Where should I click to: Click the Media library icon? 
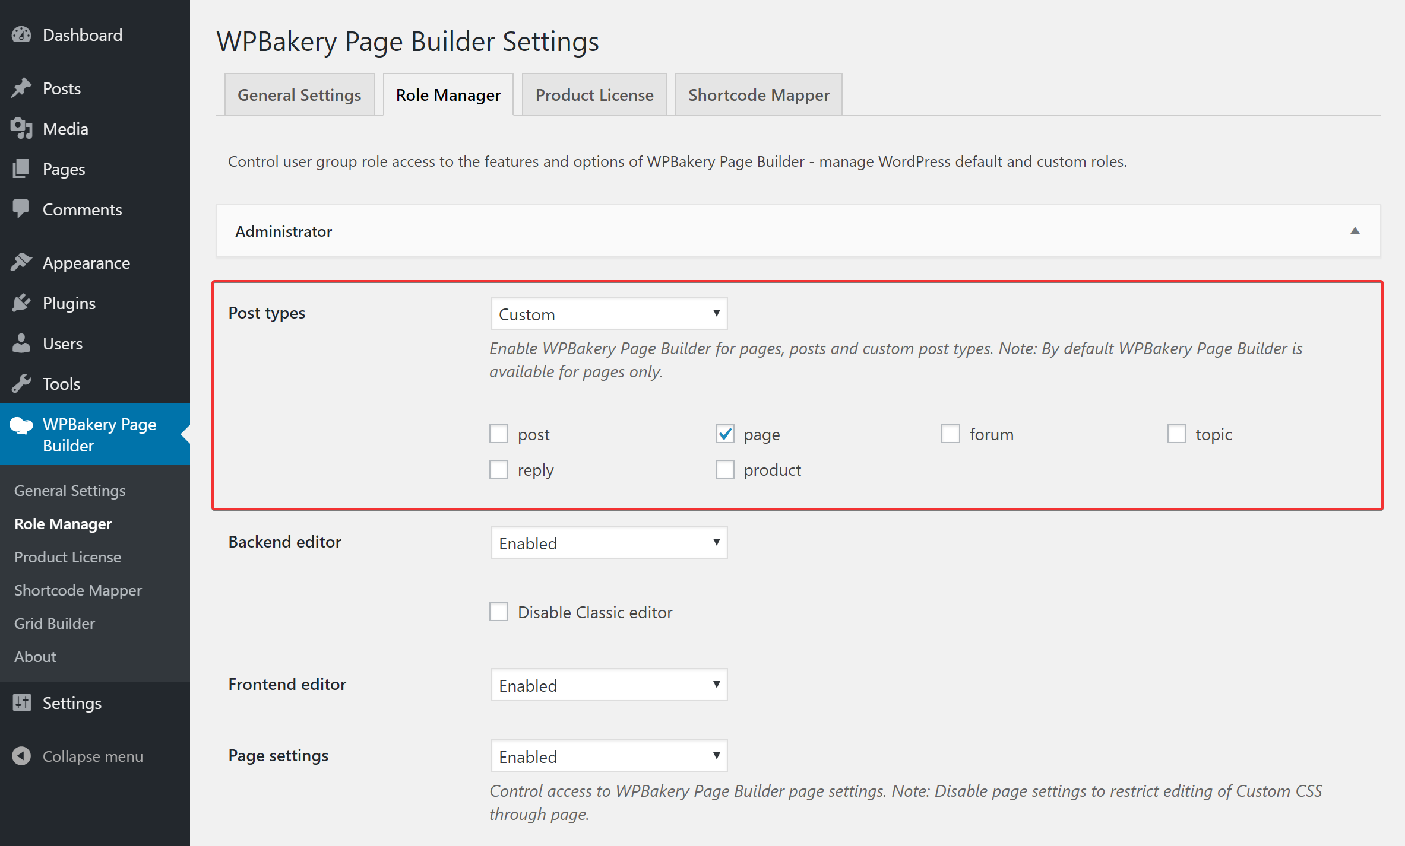pos(21,129)
